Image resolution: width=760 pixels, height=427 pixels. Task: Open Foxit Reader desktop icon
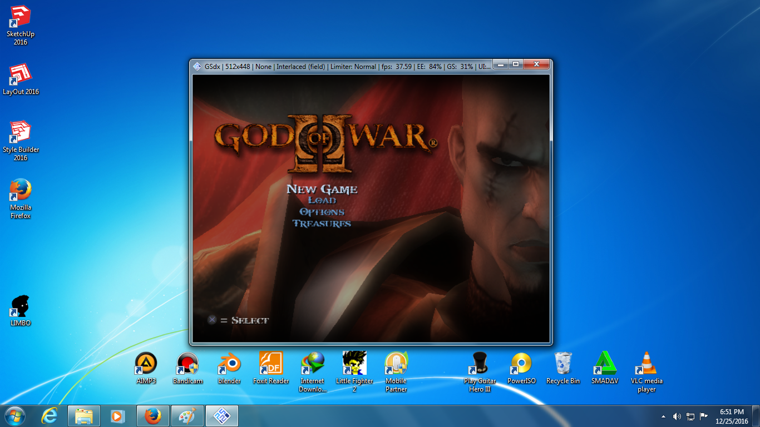point(271,368)
